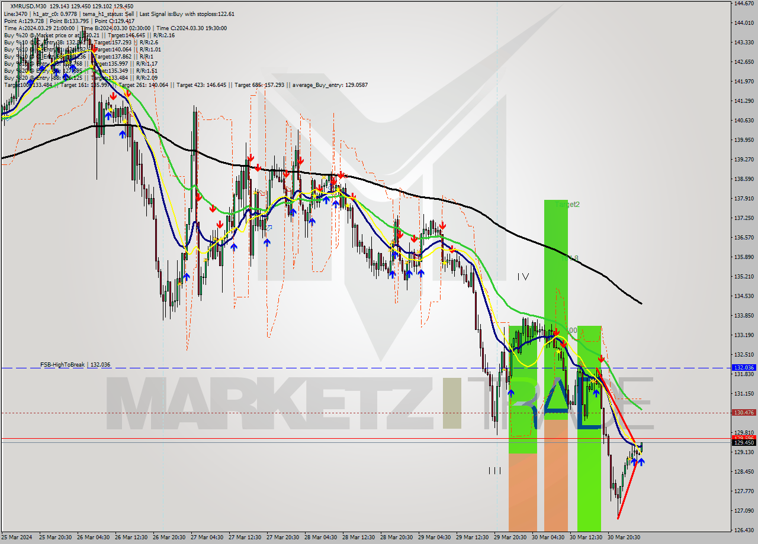Click the 126.430 price axis label
This screenshot has width=758, height=544.
tap(744, 530)
